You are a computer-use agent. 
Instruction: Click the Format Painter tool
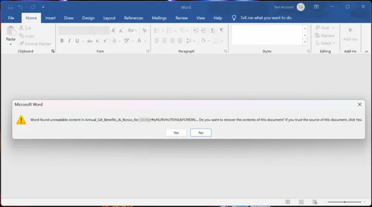(35, 44)
